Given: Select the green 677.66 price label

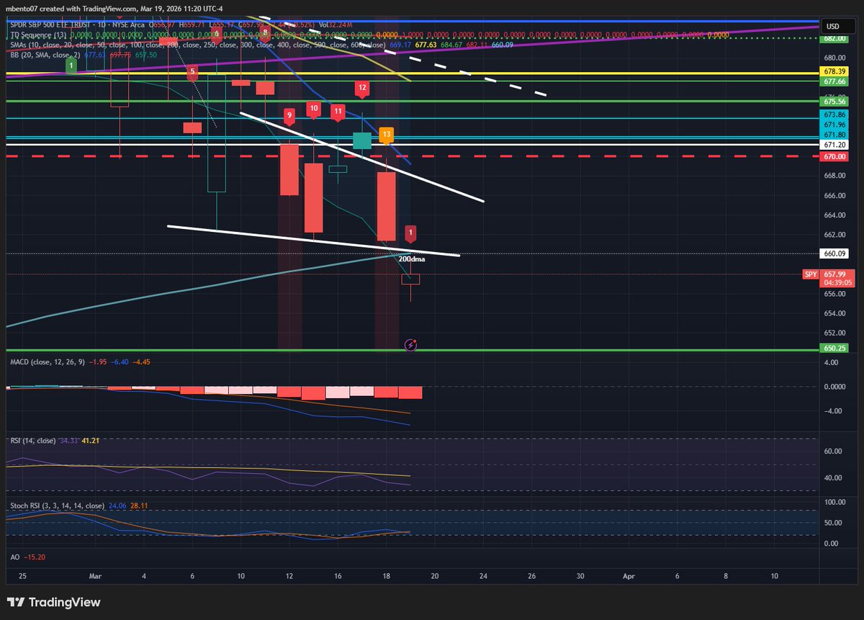Looking at the screenshot, I should click(x=833, y=81).
